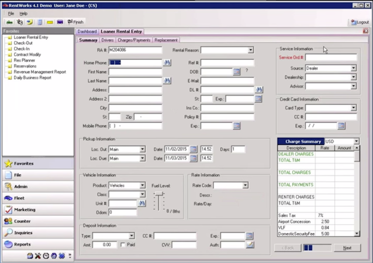Screen dimensions: 373x263
Task: Open Check-Out from Favorites list
Action: click(23, 43)
